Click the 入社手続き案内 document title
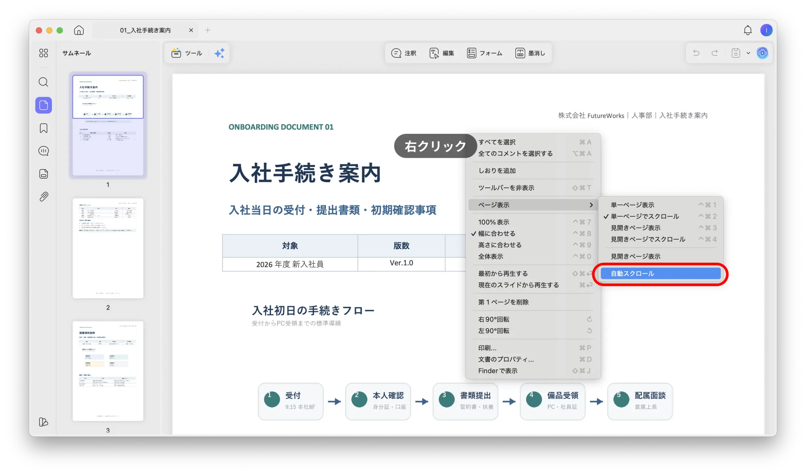Viewport: 806px width, 475px height. [305, 173]
